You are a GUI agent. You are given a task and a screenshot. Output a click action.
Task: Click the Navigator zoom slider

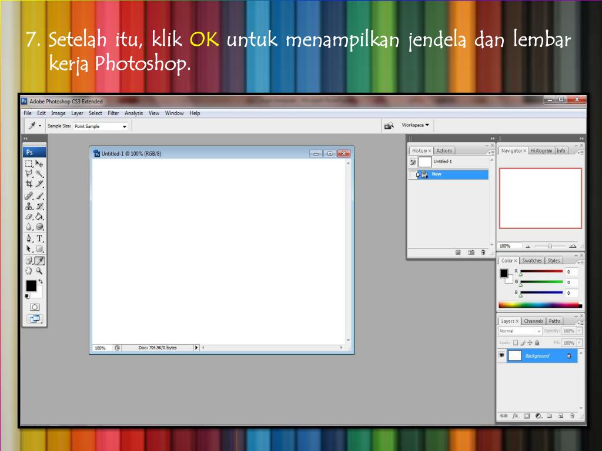point(550,246)
